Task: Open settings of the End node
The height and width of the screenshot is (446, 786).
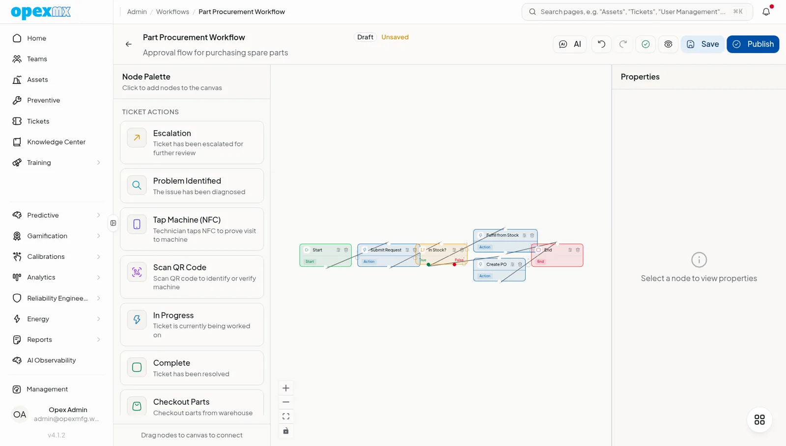Action: [570, 250]
